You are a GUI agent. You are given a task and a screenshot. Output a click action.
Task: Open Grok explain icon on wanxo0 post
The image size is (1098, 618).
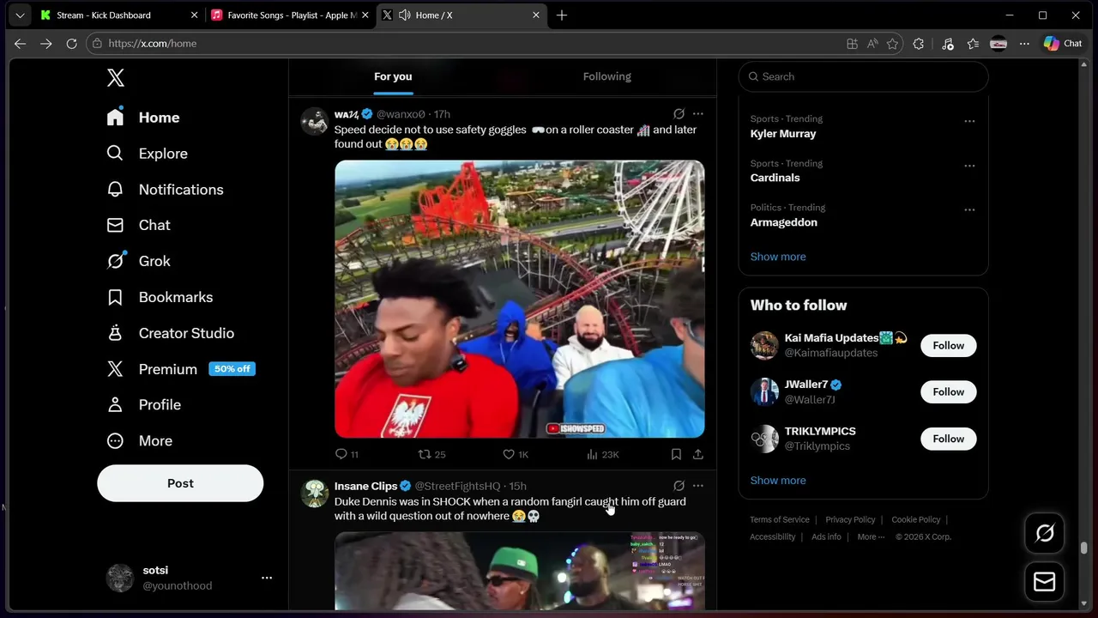679,113
